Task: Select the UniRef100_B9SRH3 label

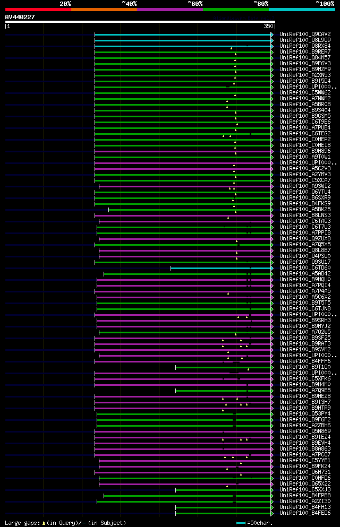Action: pyautogui.click(x=305, y=321)
